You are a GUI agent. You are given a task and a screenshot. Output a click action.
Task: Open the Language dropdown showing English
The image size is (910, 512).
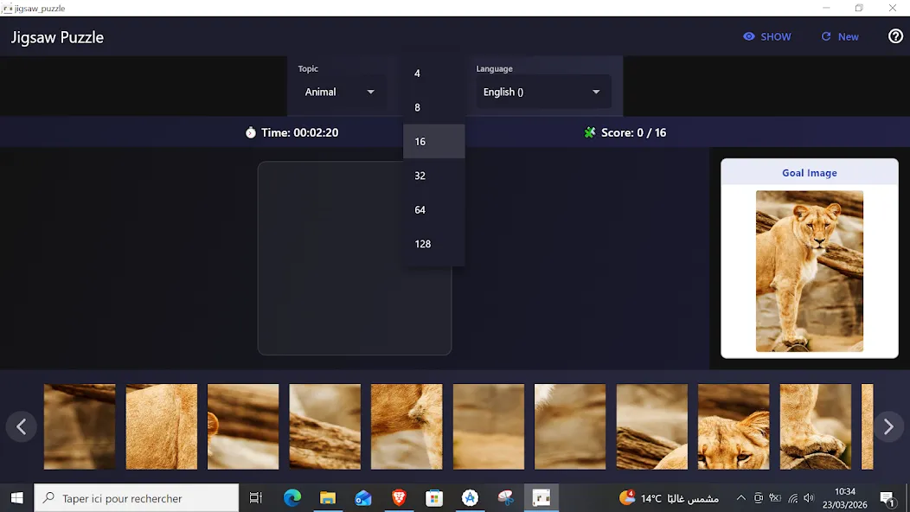coord(543,92)
